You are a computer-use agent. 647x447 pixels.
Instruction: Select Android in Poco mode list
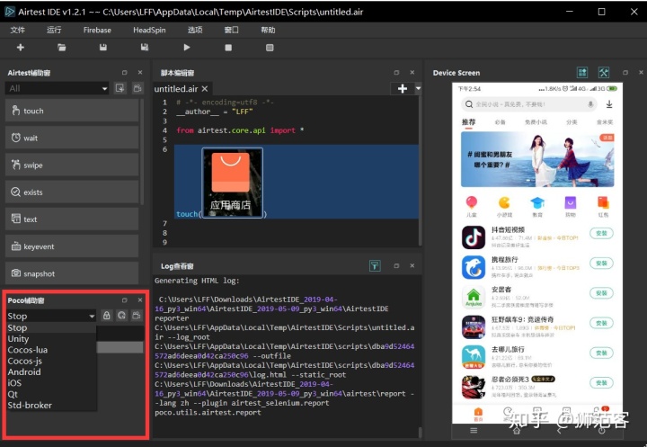[50, 372]
